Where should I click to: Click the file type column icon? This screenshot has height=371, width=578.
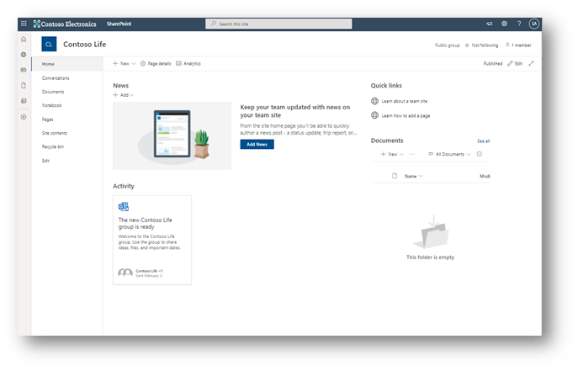click(x=395, y=176)
